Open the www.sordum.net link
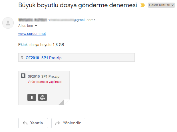This screenshot has height=132, width=177. coord(32,33)
